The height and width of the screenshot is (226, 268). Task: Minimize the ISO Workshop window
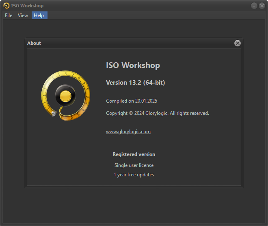point(254,6)
